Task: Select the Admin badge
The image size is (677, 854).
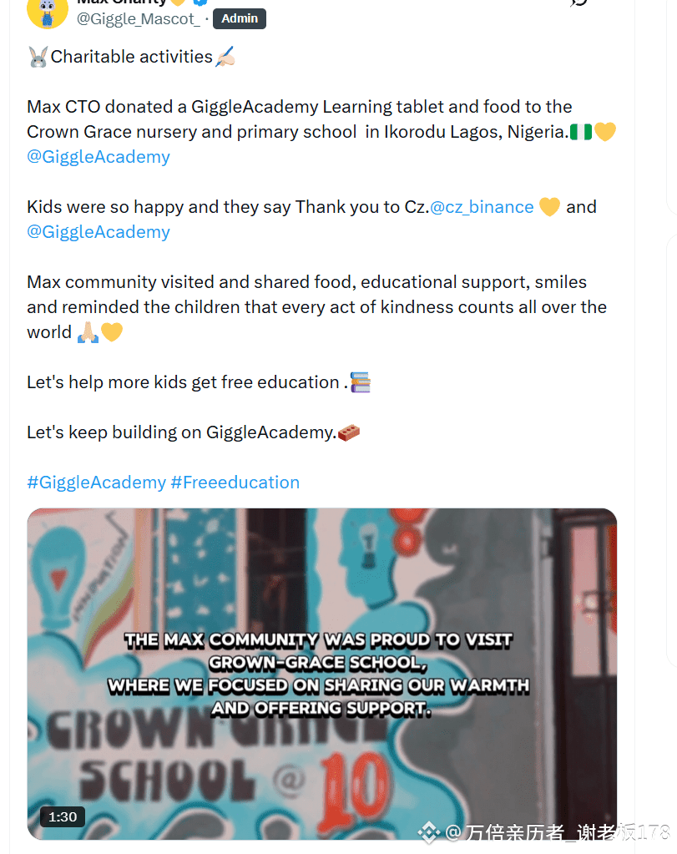Action: (x=240, y=18)
